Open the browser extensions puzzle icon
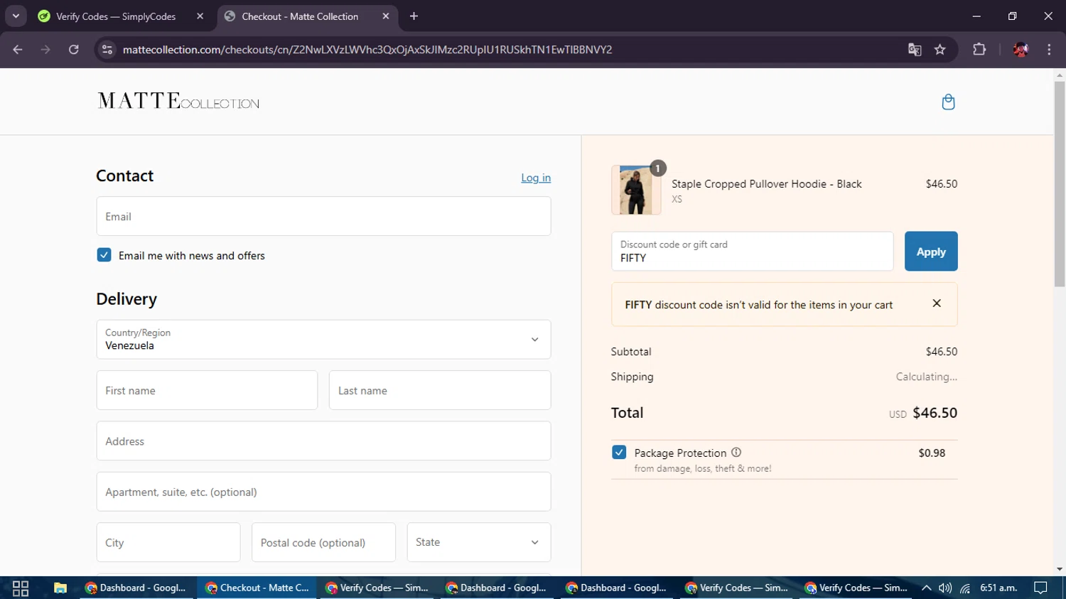Viewport: 1066px width, 599px height. pos(979,50)
